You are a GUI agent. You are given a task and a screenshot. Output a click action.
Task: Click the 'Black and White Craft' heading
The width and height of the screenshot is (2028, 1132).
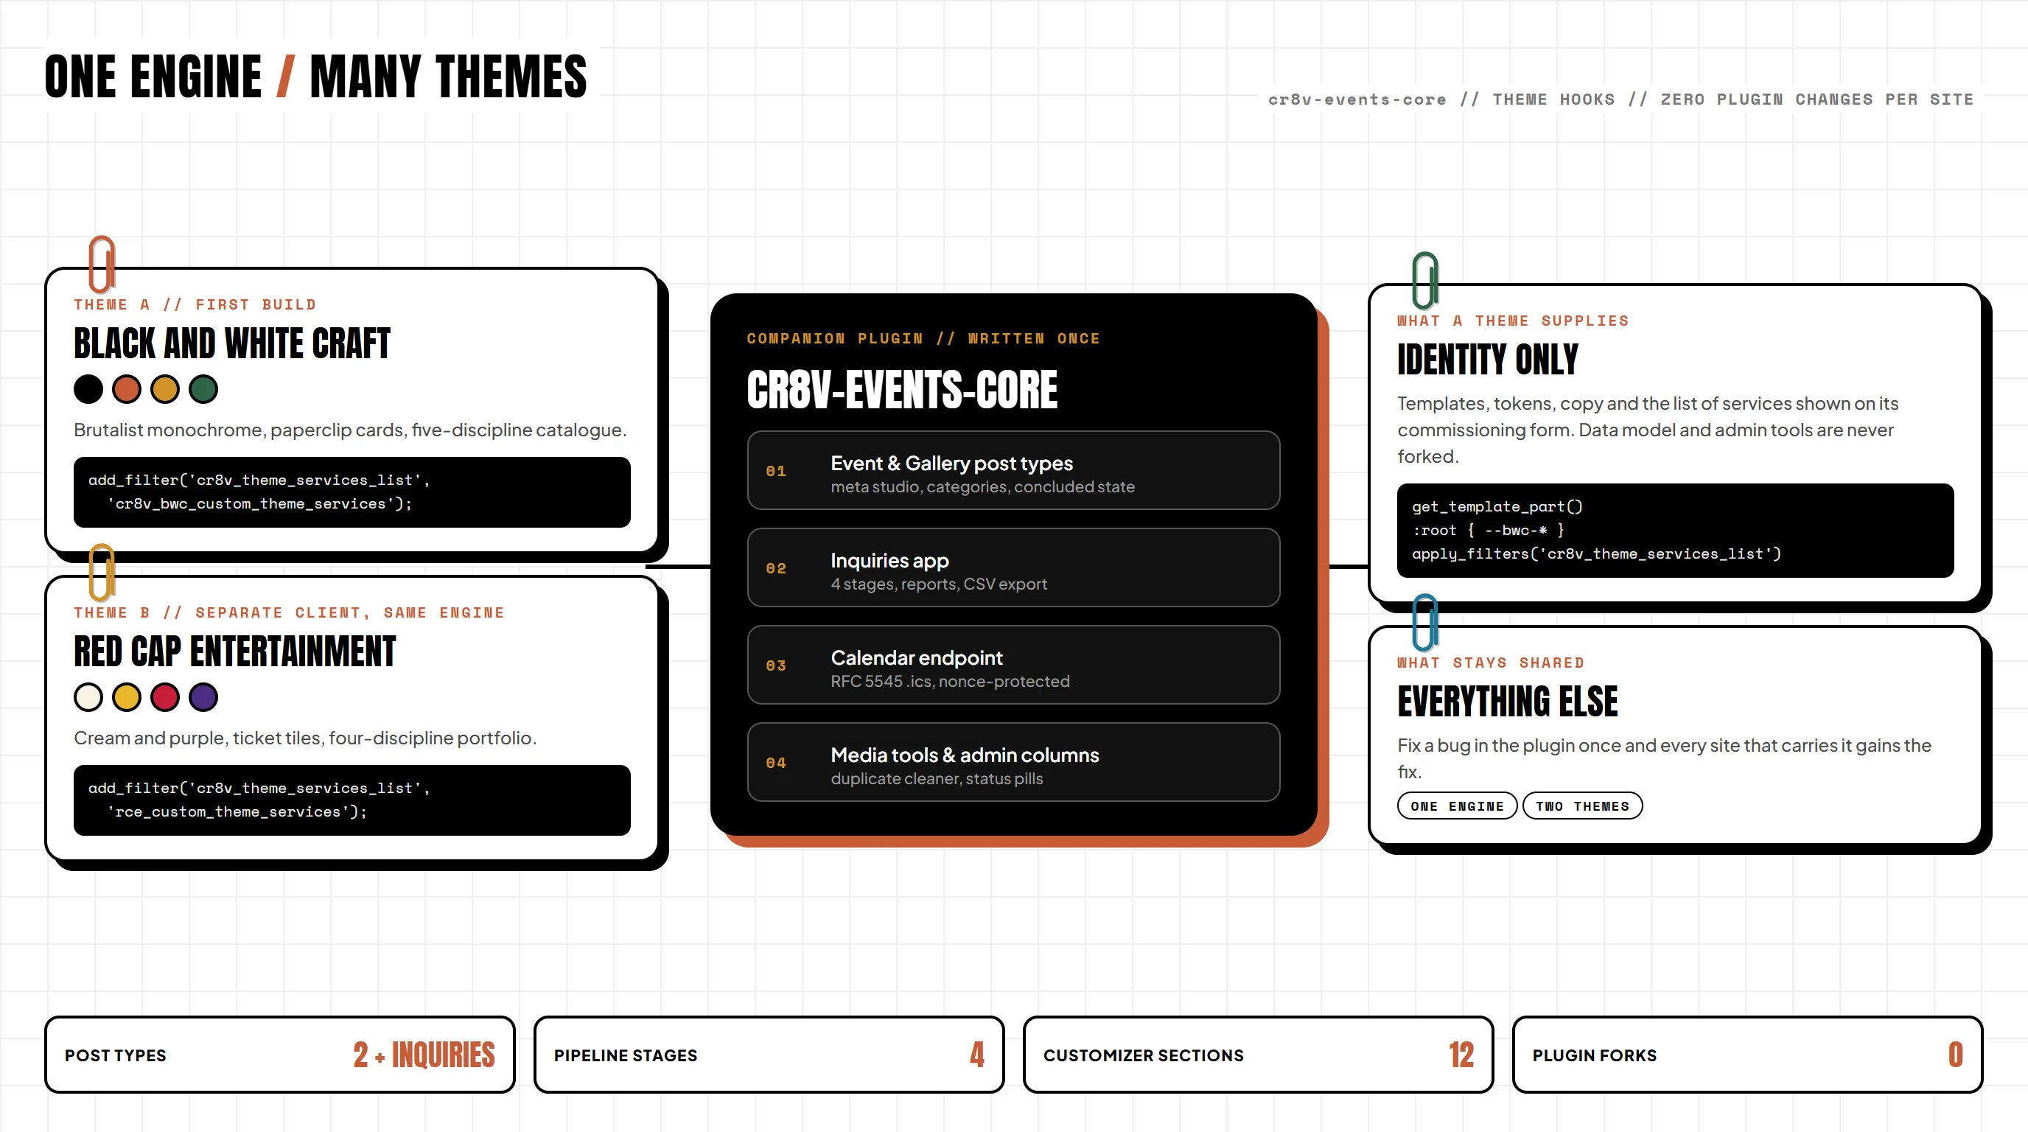tap(231, 343)
